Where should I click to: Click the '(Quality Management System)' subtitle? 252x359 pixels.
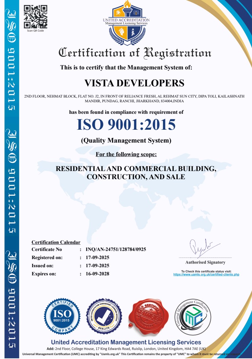click(x=126, y=140)
